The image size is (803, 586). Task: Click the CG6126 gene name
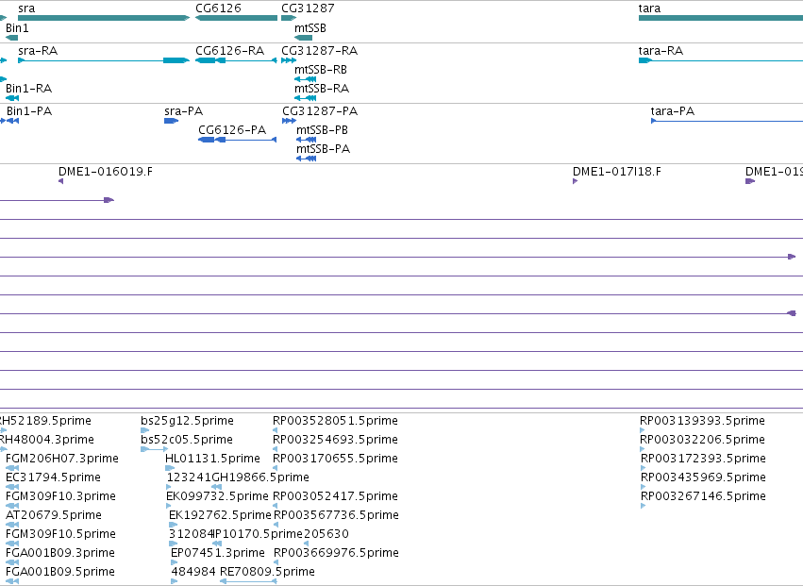coord(218,8)
